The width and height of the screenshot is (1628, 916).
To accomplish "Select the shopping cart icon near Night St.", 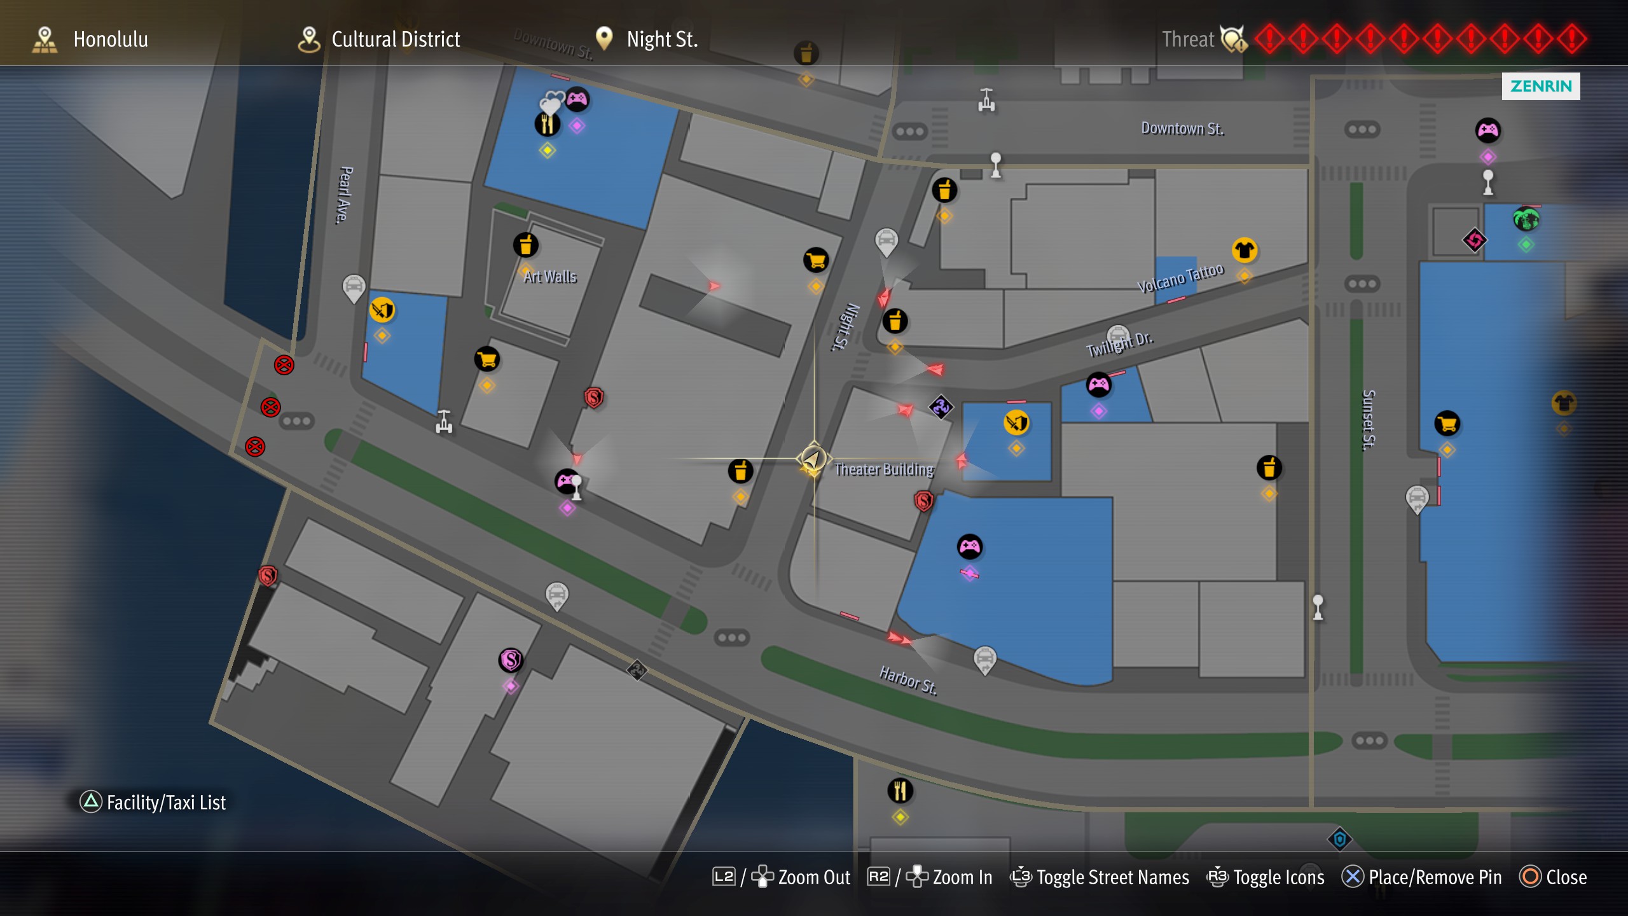I will point(816,260).
